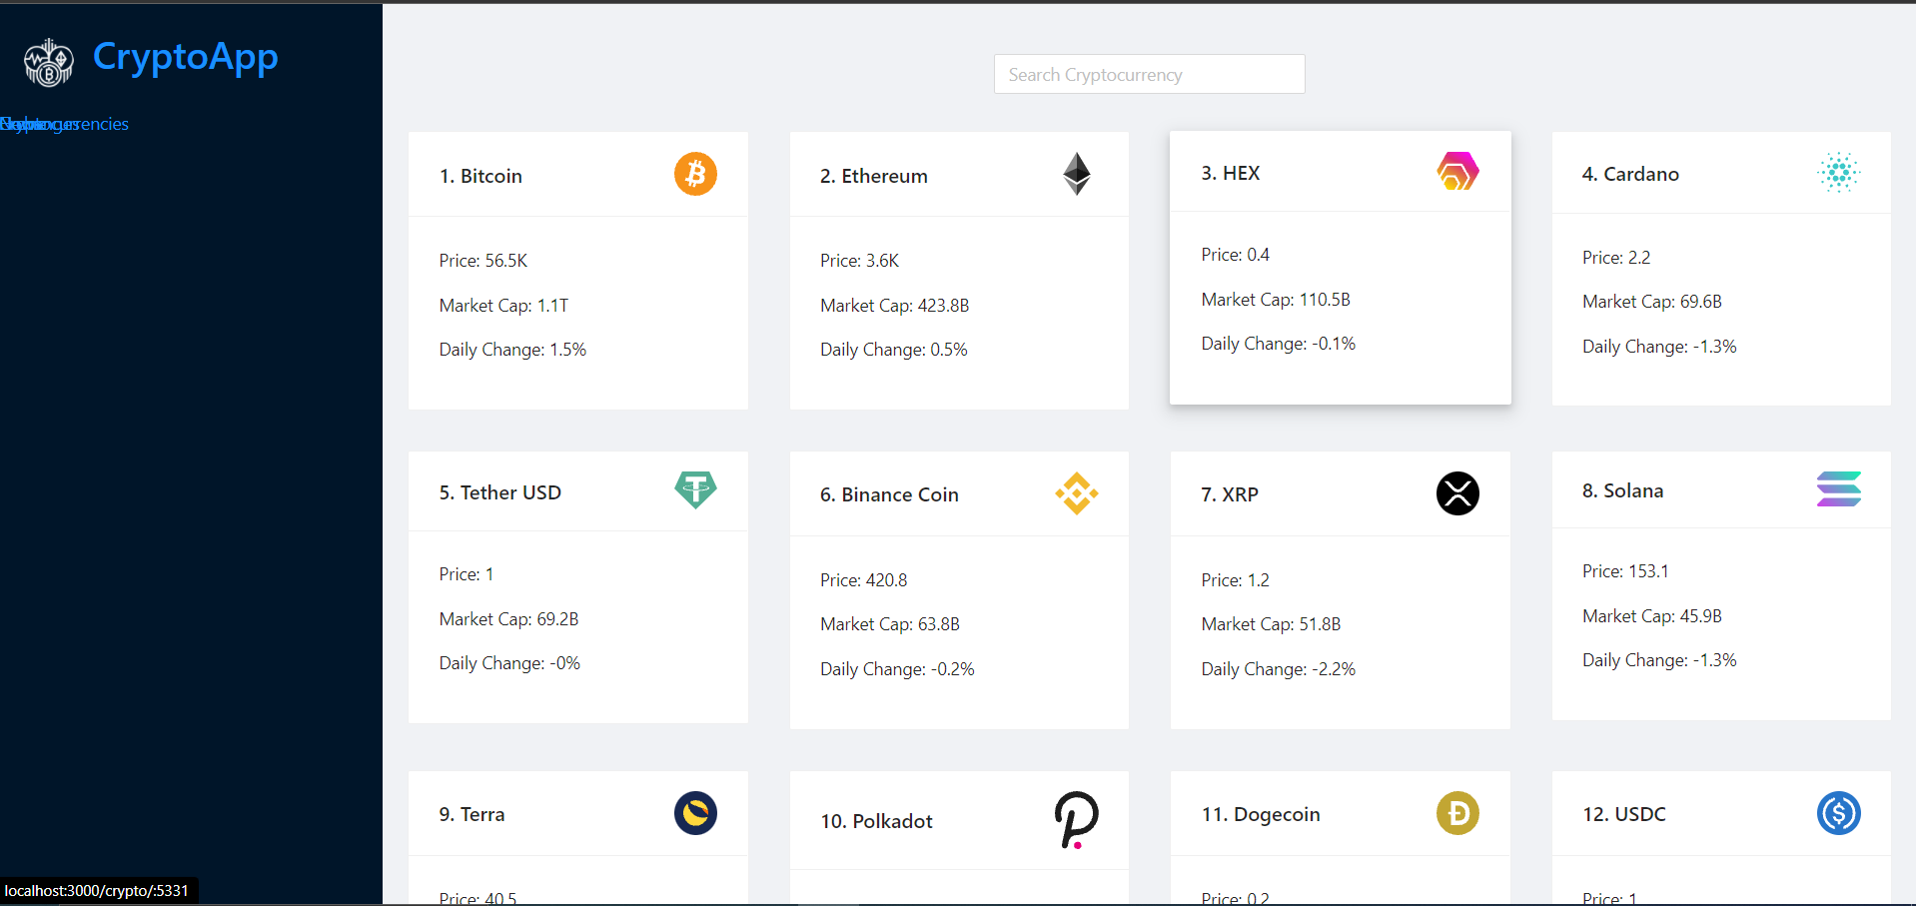Open the 11. Dogecoin card title
The width and height of the screenshot is (1916, 906).
coord(1261,814)
